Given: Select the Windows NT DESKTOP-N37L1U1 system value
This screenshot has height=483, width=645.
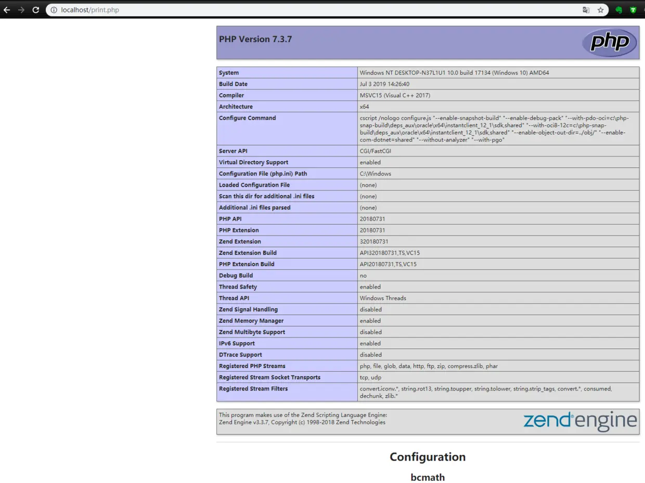Looking at the screenshot, I should point(454,73).
